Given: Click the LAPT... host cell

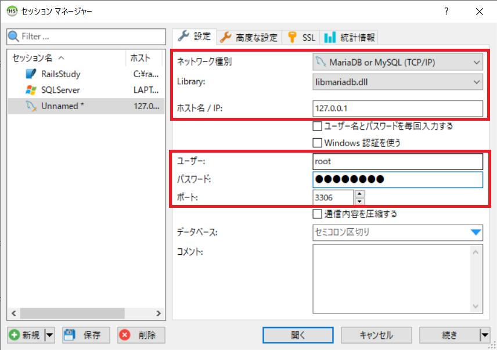Looking at the screenshot, I should (146, 90).
